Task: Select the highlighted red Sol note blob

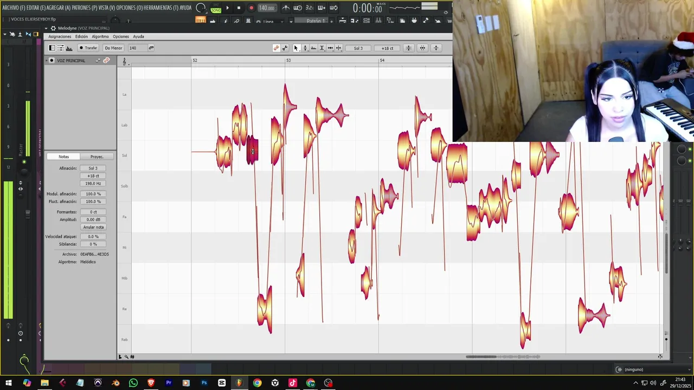Action: 253,149
